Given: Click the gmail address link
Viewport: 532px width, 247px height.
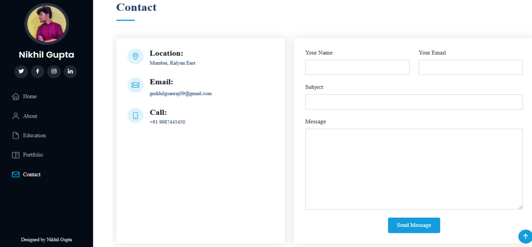Looking at the screenshot, I should point(180,93).
